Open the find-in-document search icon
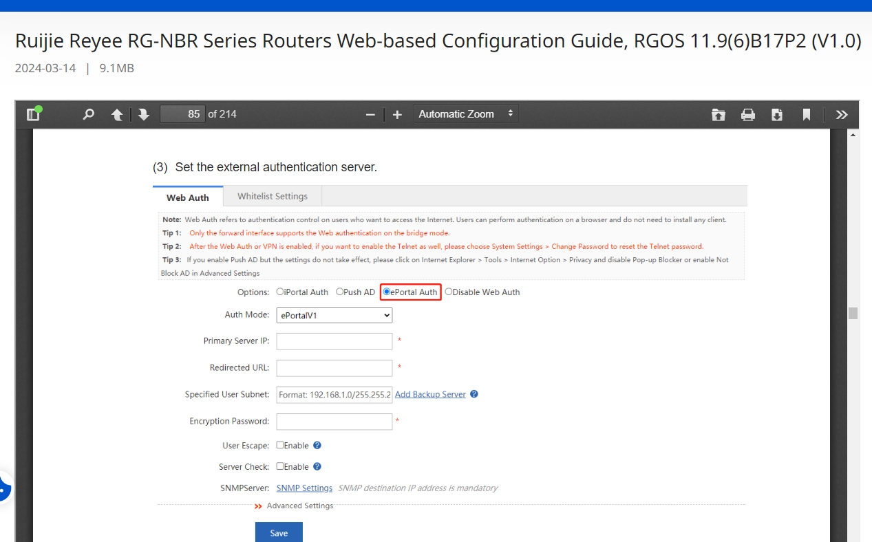 88,114
